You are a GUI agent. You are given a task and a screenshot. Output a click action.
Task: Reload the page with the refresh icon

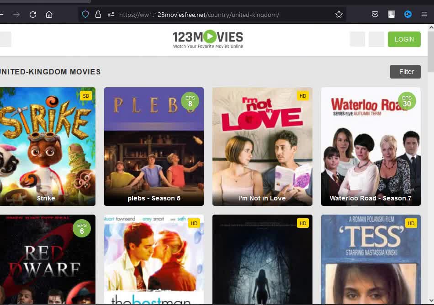coord(33,14)
